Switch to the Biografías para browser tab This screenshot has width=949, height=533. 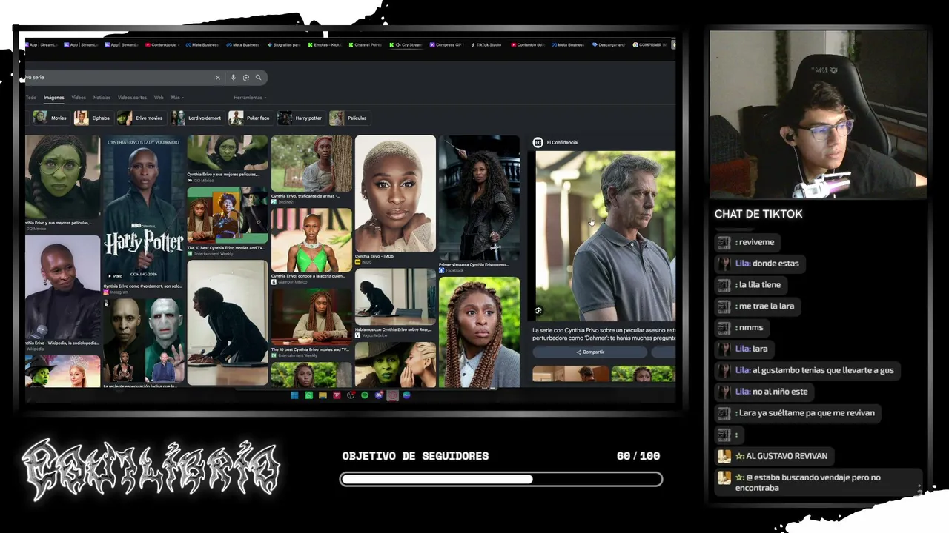pyautogui.click(x=285, y=44)
